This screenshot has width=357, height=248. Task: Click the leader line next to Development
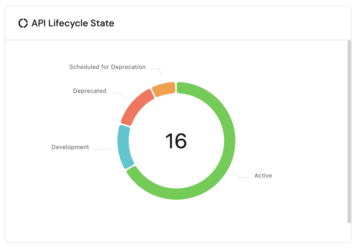click(x=103, y=149)
